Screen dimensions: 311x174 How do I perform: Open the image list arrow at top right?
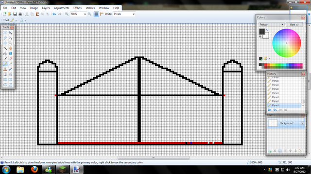309,14
